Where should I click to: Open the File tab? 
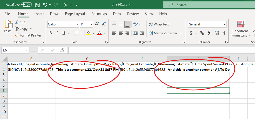click(x=7, y=14)
